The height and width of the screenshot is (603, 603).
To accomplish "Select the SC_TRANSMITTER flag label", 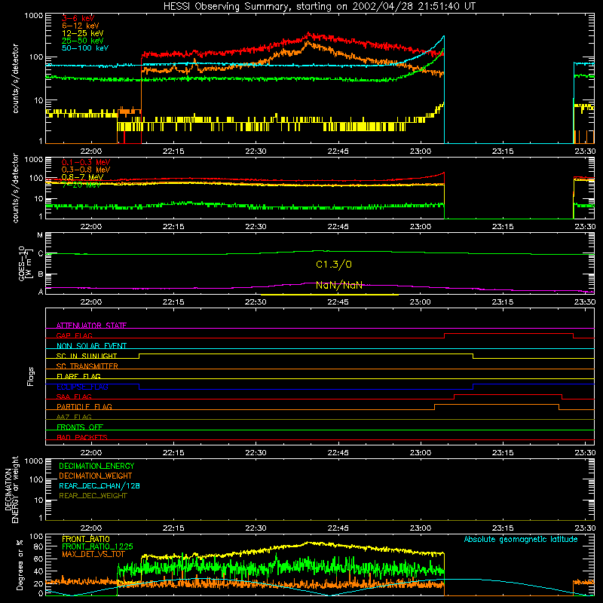I will tap(87, 366).
